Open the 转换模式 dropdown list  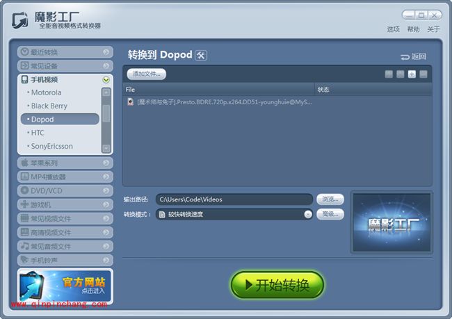coord(307,215)
